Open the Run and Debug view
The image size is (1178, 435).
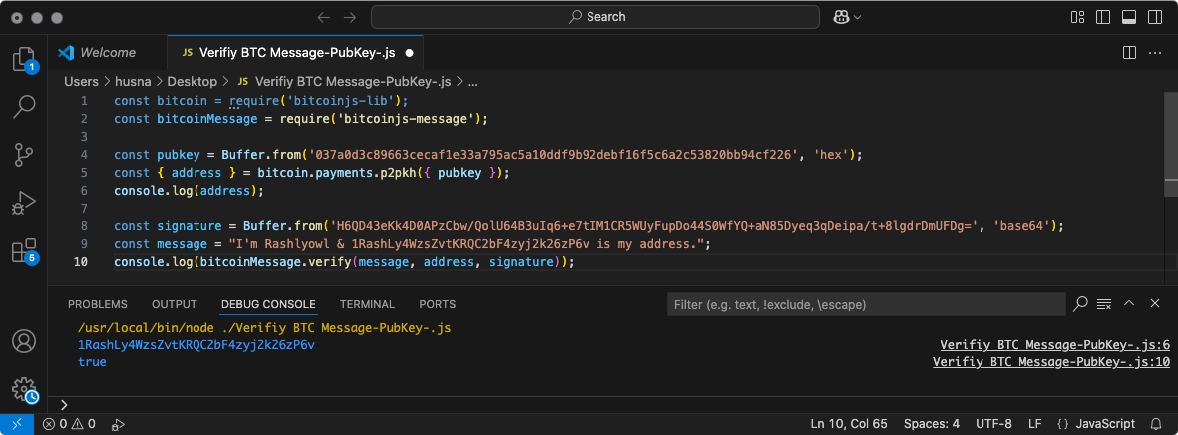24,203
